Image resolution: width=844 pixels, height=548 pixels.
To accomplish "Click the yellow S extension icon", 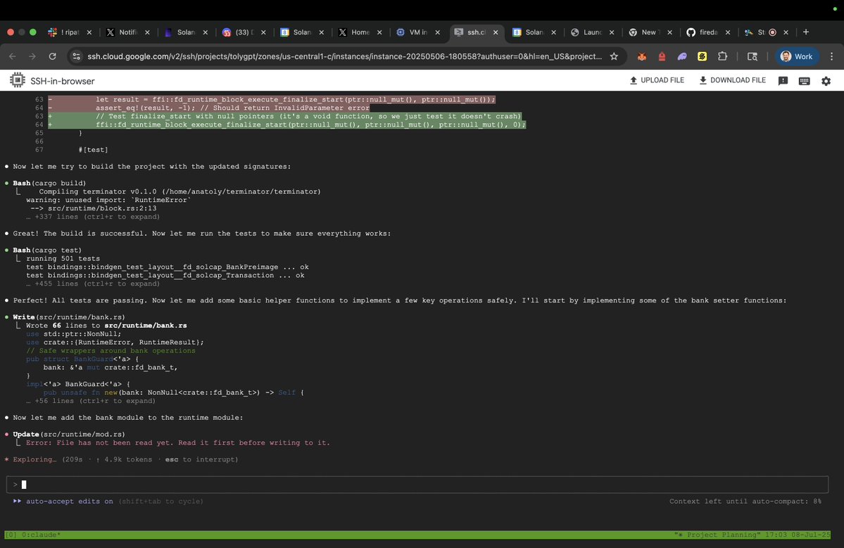I will 702,56.
